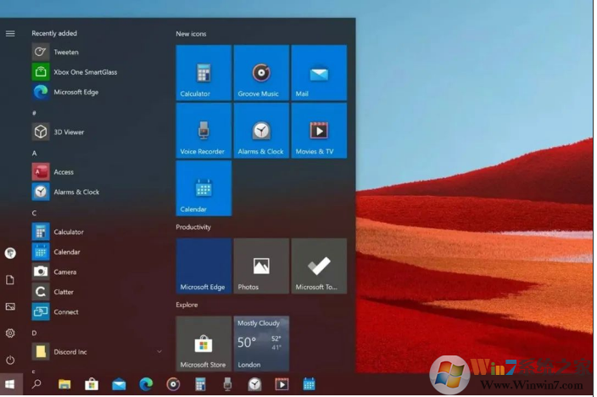The width and height of the screenshot is (597, 397).
Task: Jump to letter A section header
Action: (x=35, y=154)
